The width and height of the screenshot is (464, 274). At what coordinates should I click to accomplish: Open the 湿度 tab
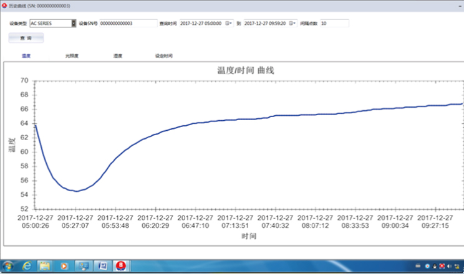(x=118, y=55)
